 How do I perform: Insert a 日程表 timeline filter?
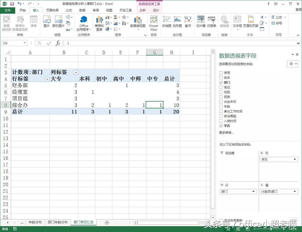212,22
